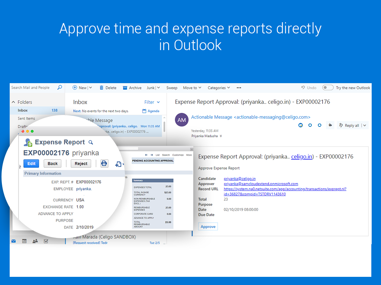The height and width of the screenshot is (285, 381).
Task: Open the more actions ellipsis menu
Action: pyautogui.click(x=239, y=88)
